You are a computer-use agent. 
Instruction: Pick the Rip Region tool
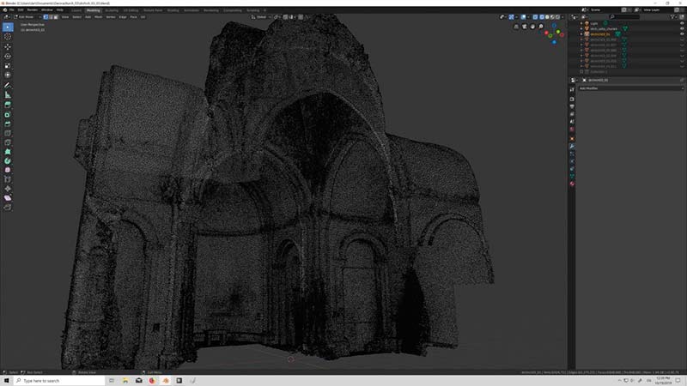click(x=8, y=207)
